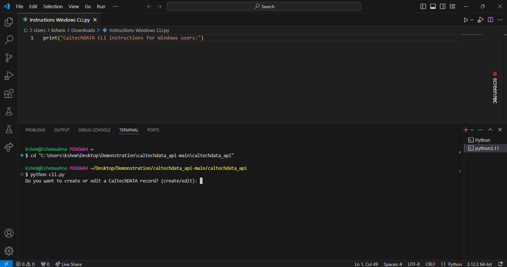Show errors and warnings in status bar
507x267 pixels.
coord(25,264)
